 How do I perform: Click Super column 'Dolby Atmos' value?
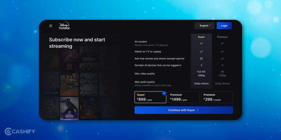click(201, 84)
